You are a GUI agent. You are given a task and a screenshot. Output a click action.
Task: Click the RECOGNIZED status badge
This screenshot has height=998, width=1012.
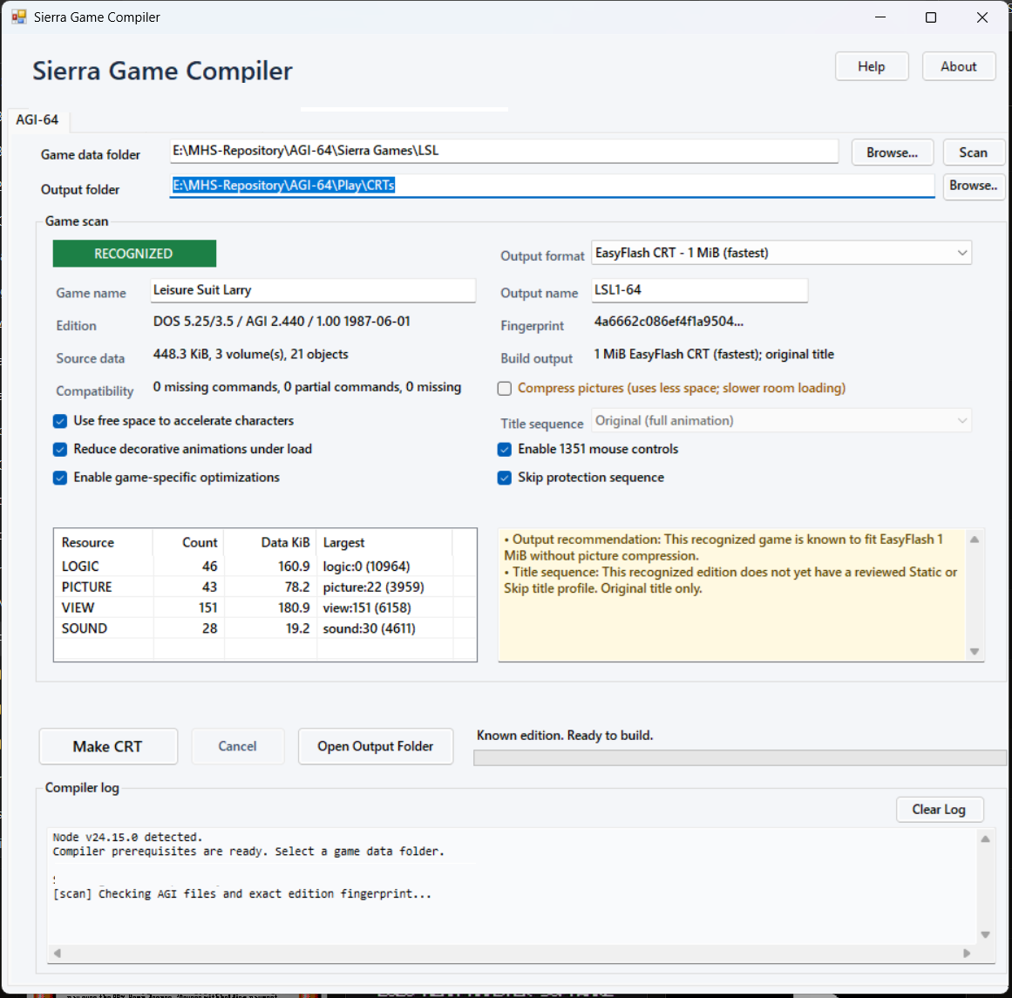pos(134,254)
